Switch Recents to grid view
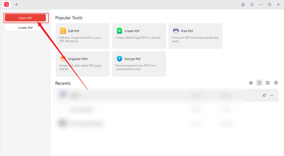This screenshot has width=284, height=156. pyautogui.click(x=268, y=83)
